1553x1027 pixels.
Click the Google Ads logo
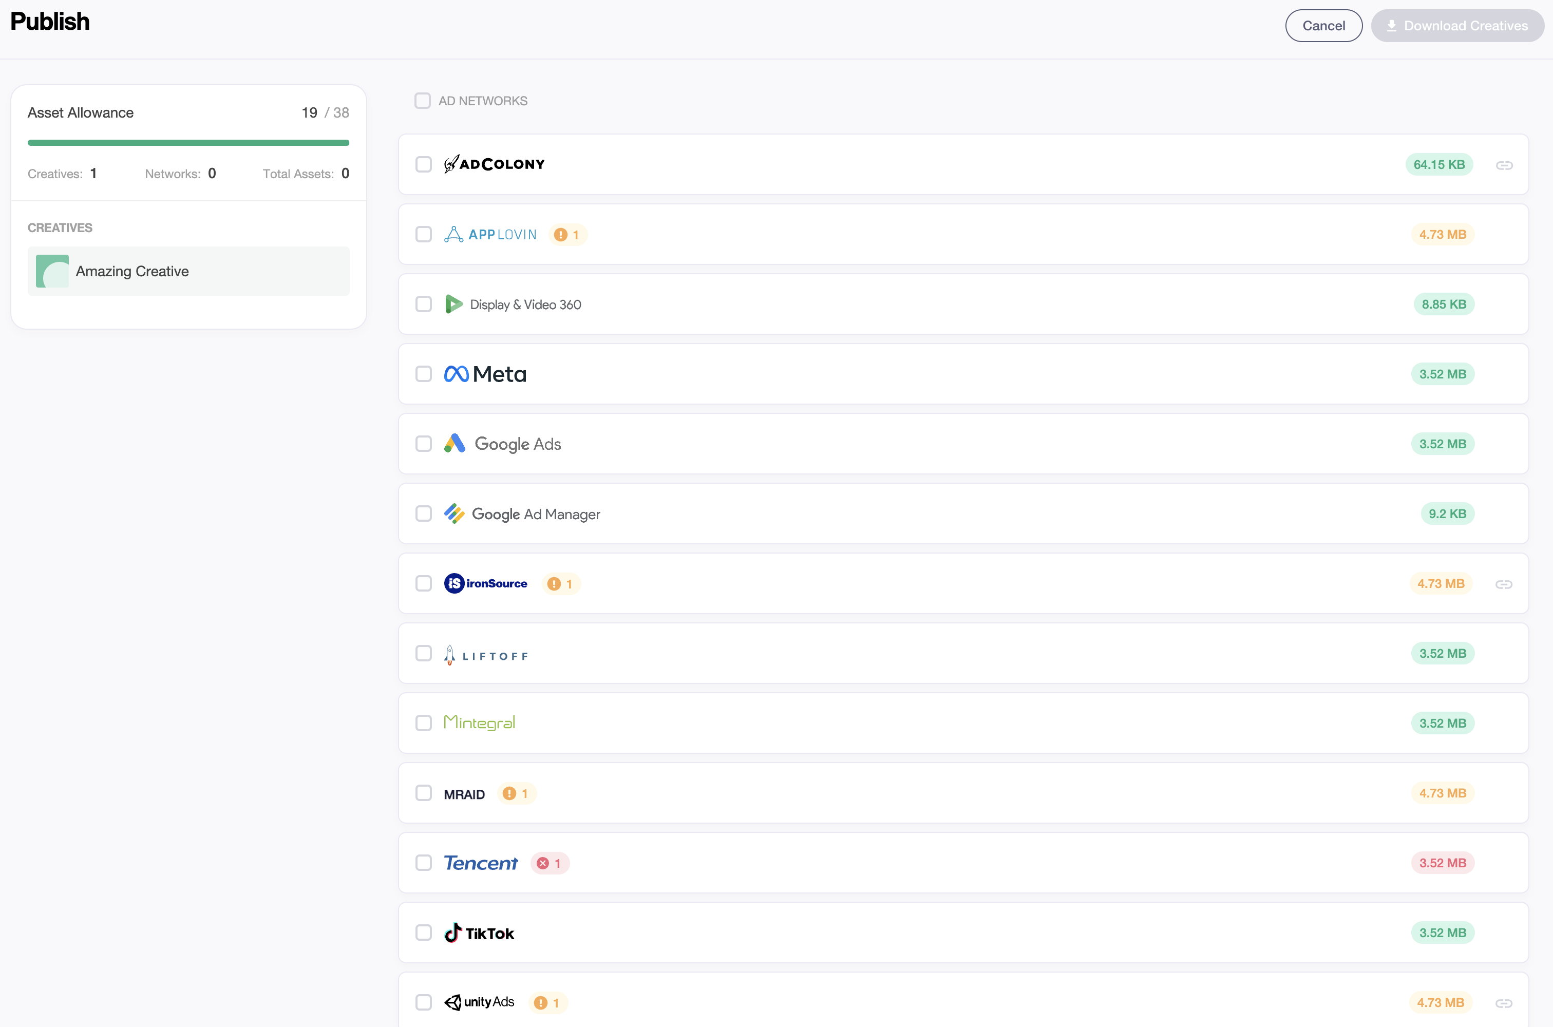coord(502,444)
